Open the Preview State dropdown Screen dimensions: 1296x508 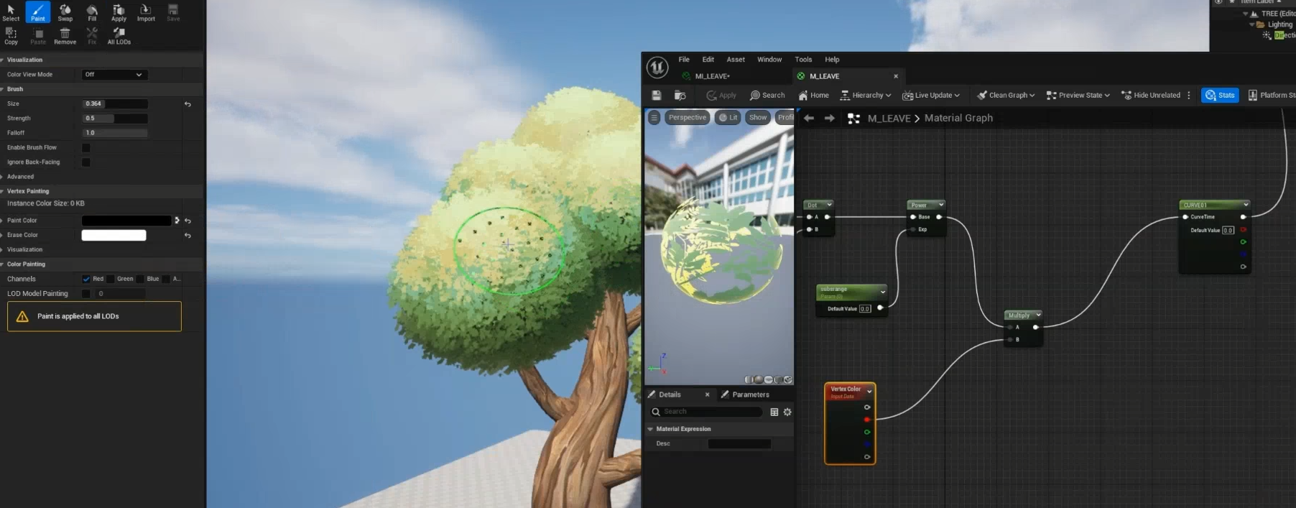1078,95
